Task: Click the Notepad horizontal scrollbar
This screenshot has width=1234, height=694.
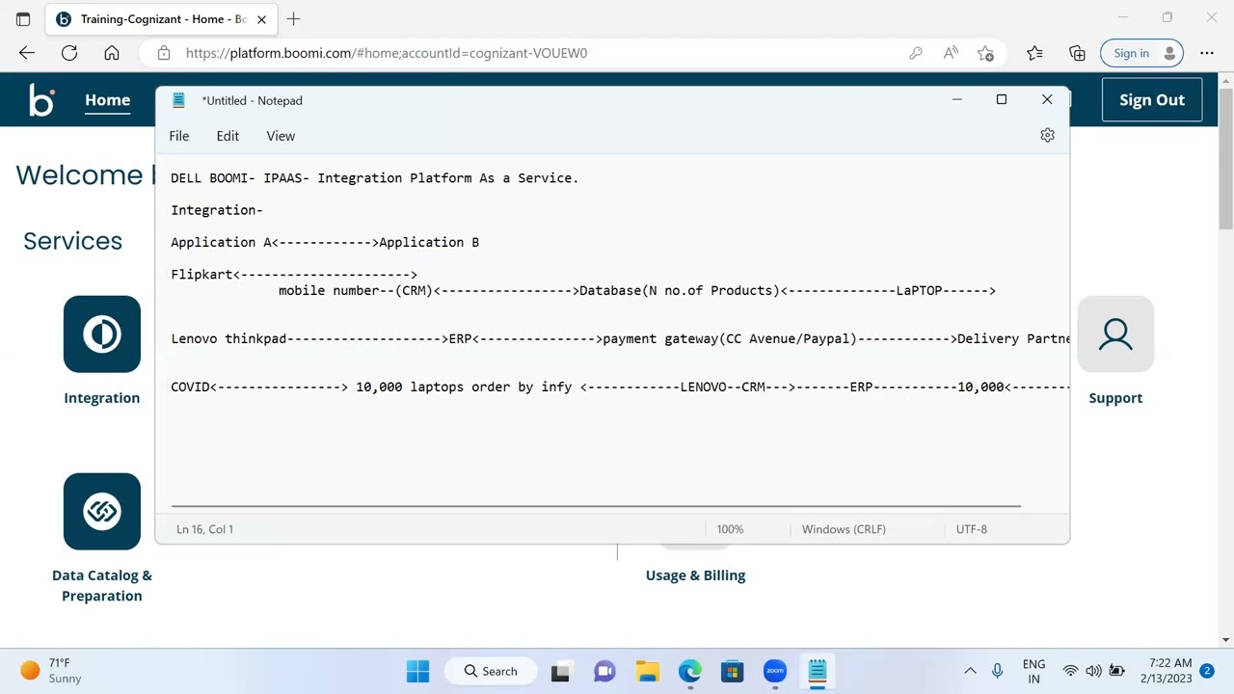Action: click(x=596, y=505)
